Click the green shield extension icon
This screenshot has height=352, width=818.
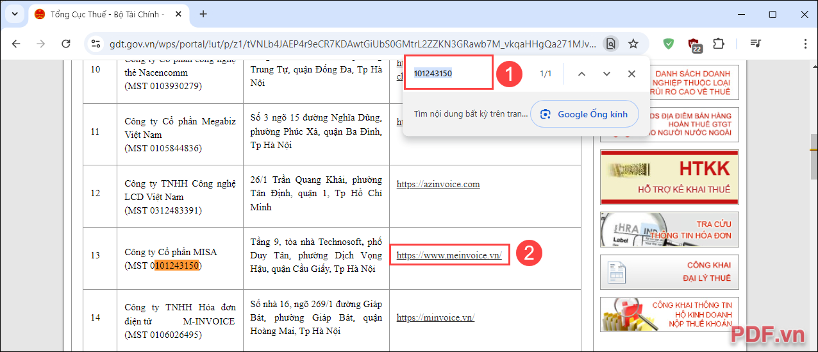coord(669,44)
